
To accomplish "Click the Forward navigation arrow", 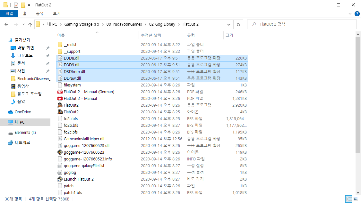I will (x=16, y=24).
